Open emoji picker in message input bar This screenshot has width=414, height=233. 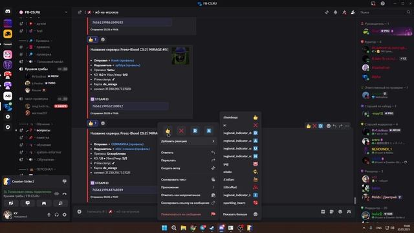(x=340, y=212)
